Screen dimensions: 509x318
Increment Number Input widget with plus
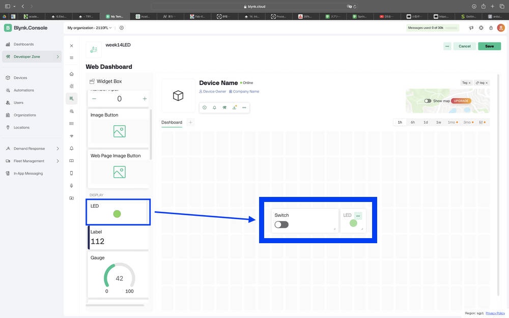tap(145, 99)
